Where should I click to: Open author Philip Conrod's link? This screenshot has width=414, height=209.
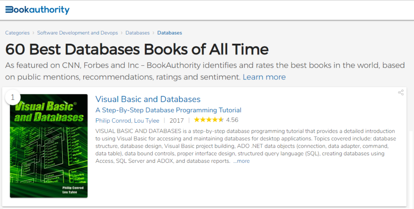pos(113,121)
